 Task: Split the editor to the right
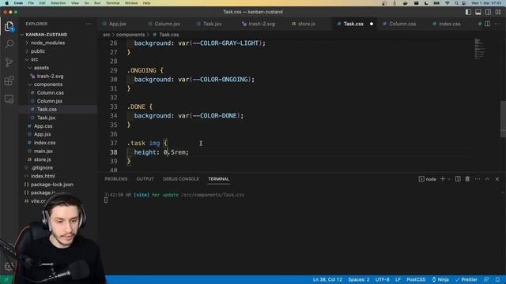pyautogui.click(x=487, y=24)
